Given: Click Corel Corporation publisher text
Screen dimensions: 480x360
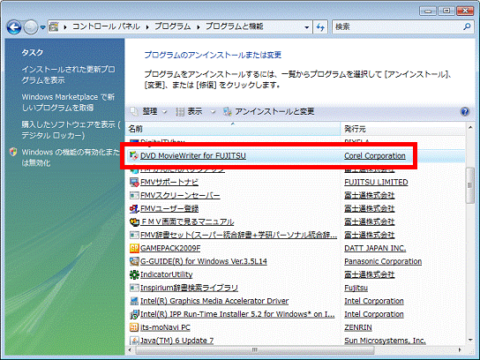Looking at the screenshot, I should [375, 156].
